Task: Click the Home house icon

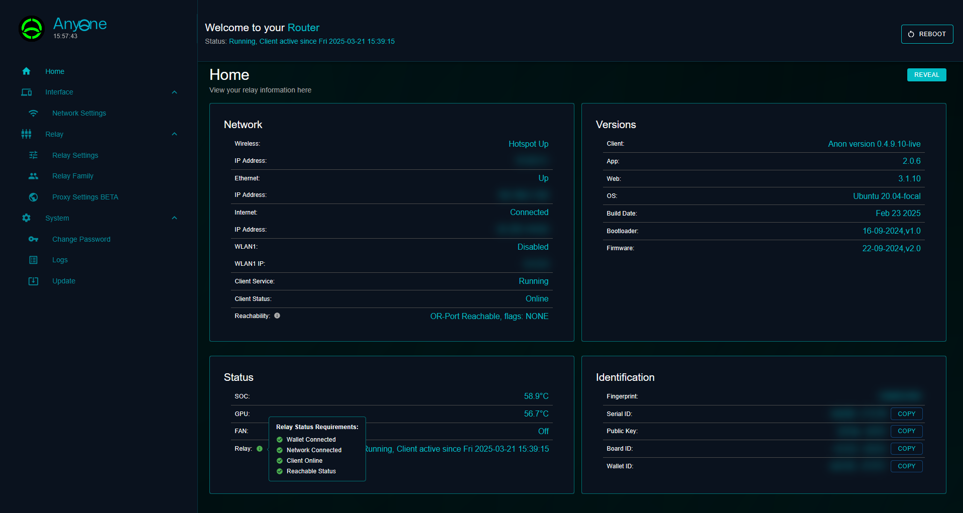Action: click(27, 71)
